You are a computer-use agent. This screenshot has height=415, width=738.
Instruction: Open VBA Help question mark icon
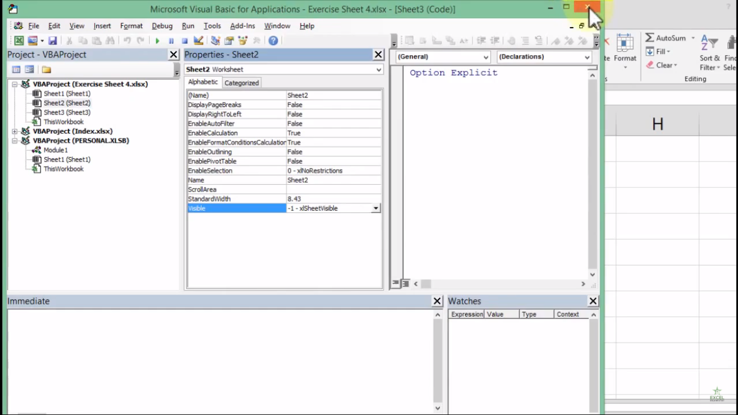coord(273,41)
